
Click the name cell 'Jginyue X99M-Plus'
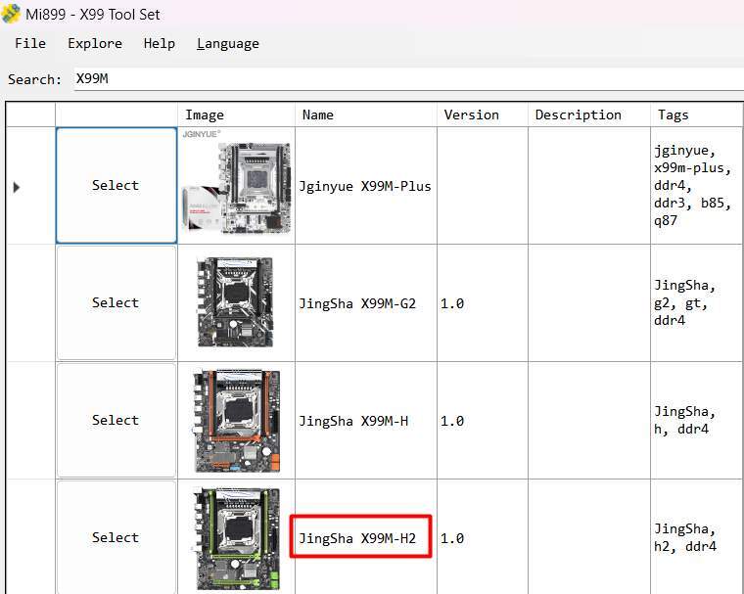(364, 186)
